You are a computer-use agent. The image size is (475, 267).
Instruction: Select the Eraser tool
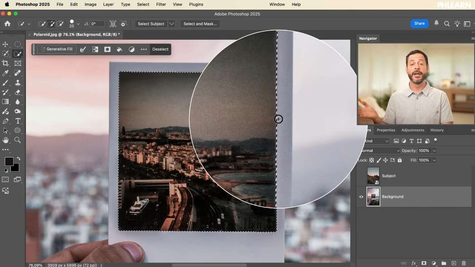pos(18,92)
